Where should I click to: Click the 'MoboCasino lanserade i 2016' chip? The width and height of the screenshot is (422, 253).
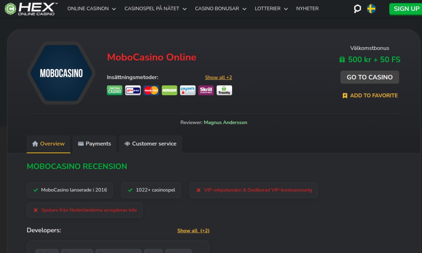70,190
